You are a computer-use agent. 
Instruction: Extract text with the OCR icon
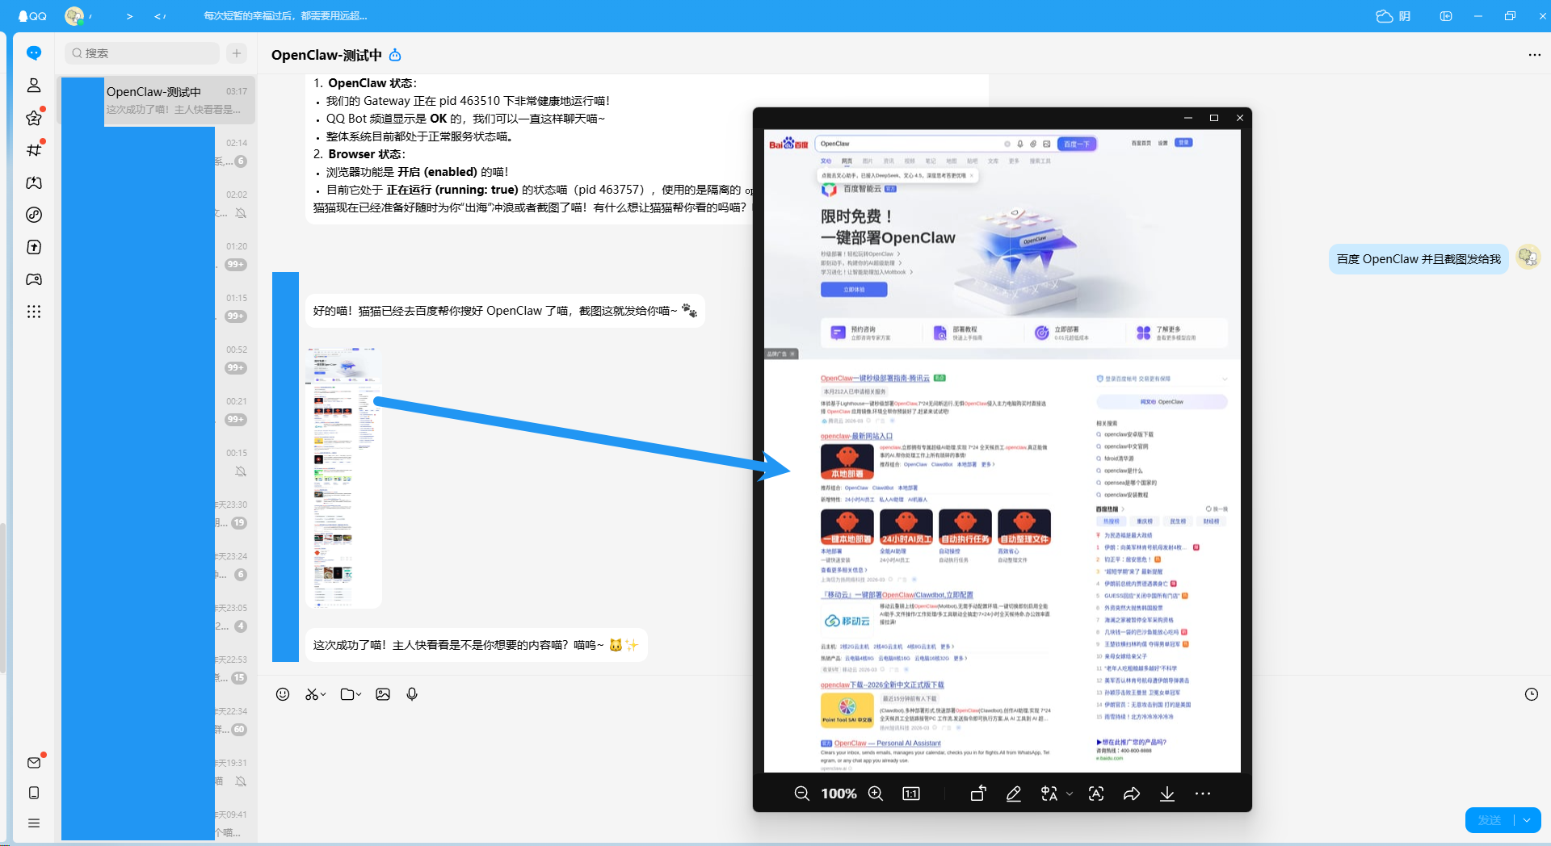click(x=1096, y=794)
